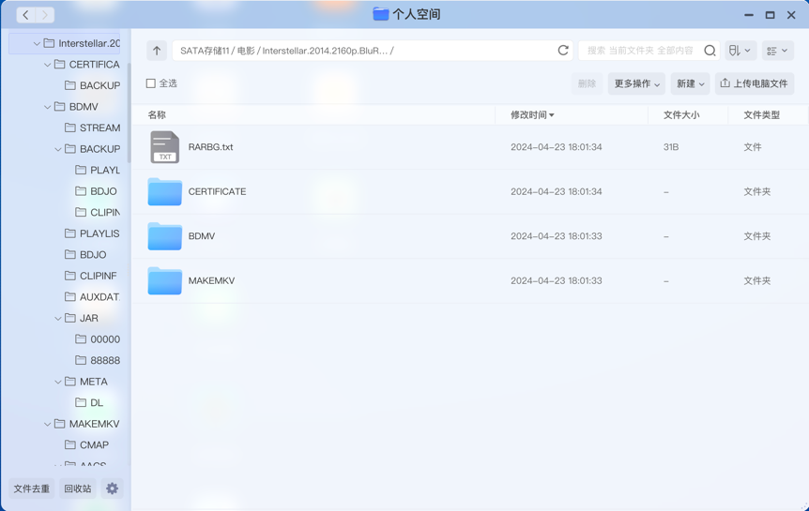809x511 pixels.
Task: Click the BDMV folder icon in list
Action: tap(164, 236)
